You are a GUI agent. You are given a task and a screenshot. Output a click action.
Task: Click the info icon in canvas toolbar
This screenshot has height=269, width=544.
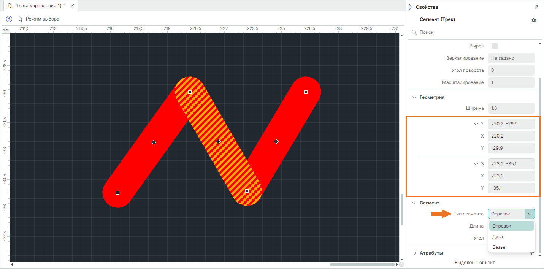tap(10, 19)
